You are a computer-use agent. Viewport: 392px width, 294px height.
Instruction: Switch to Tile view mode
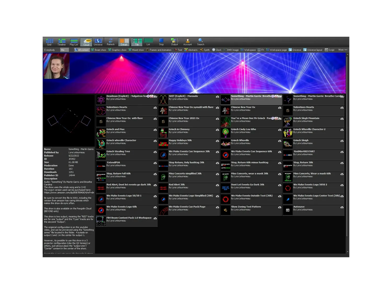pyautogui.click(x=137, y=42)
